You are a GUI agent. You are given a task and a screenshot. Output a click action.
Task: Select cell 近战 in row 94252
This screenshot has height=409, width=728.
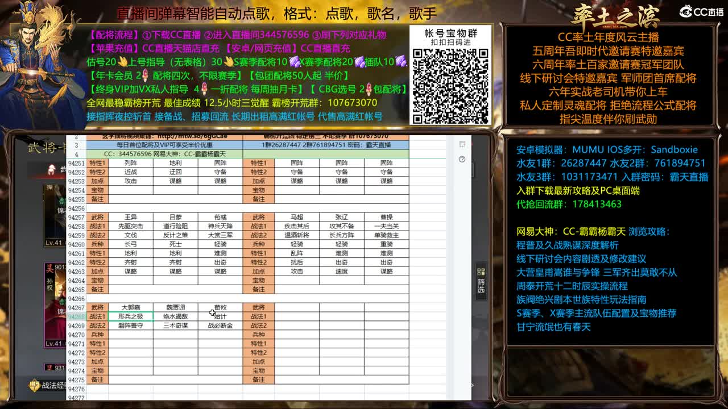pos(131,172)
